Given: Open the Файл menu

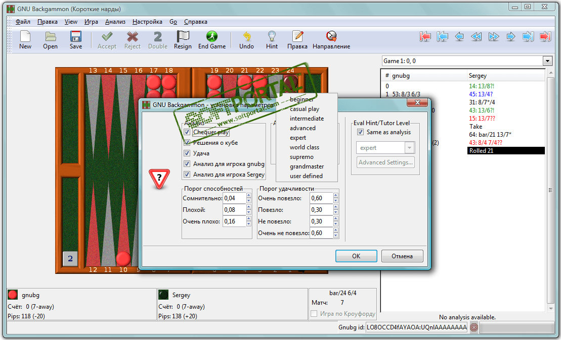Looking at the screenshot, I should coord(23,22).
